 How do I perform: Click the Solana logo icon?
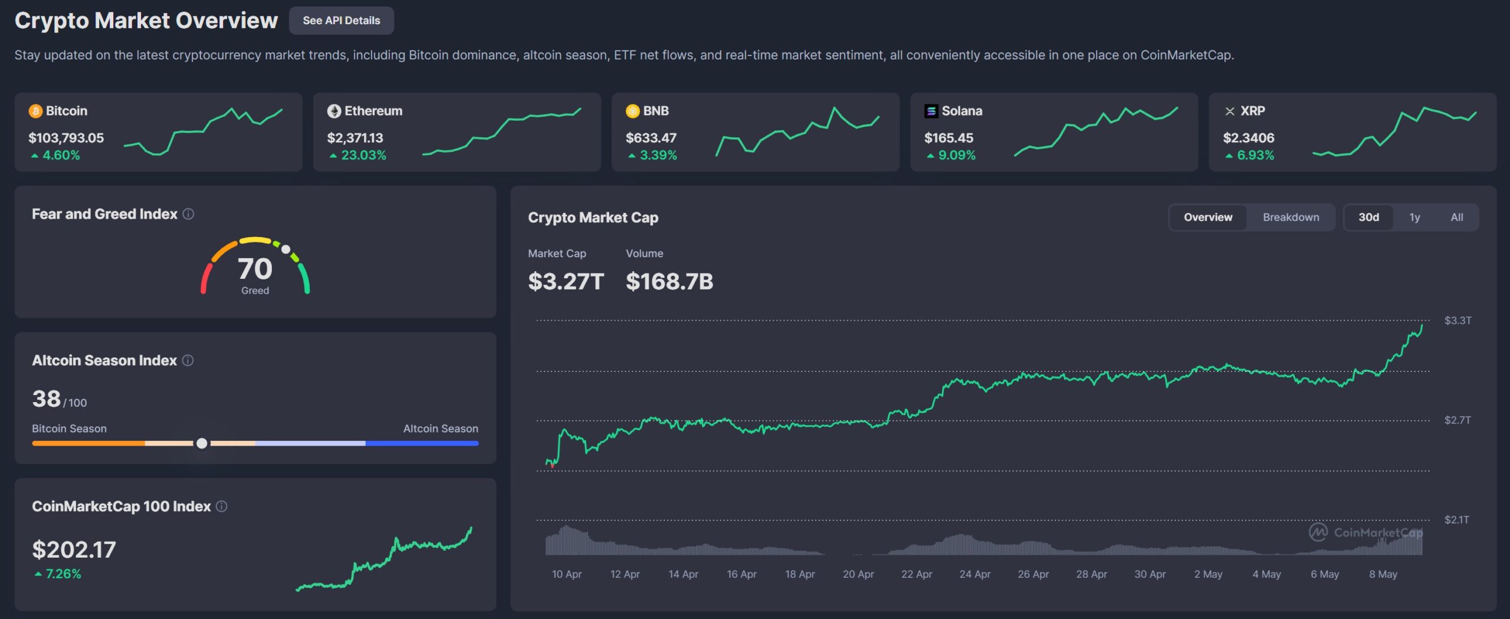931,111
